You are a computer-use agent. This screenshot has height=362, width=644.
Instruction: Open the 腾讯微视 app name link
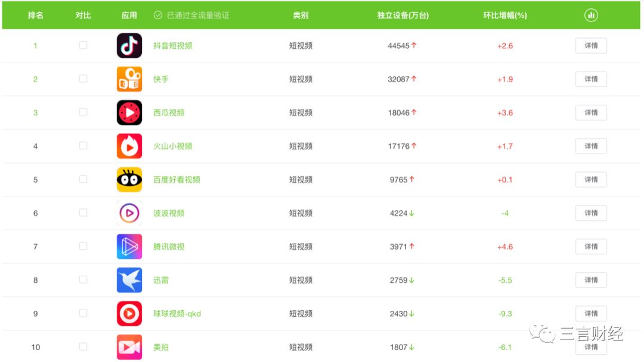coord(169,247)
